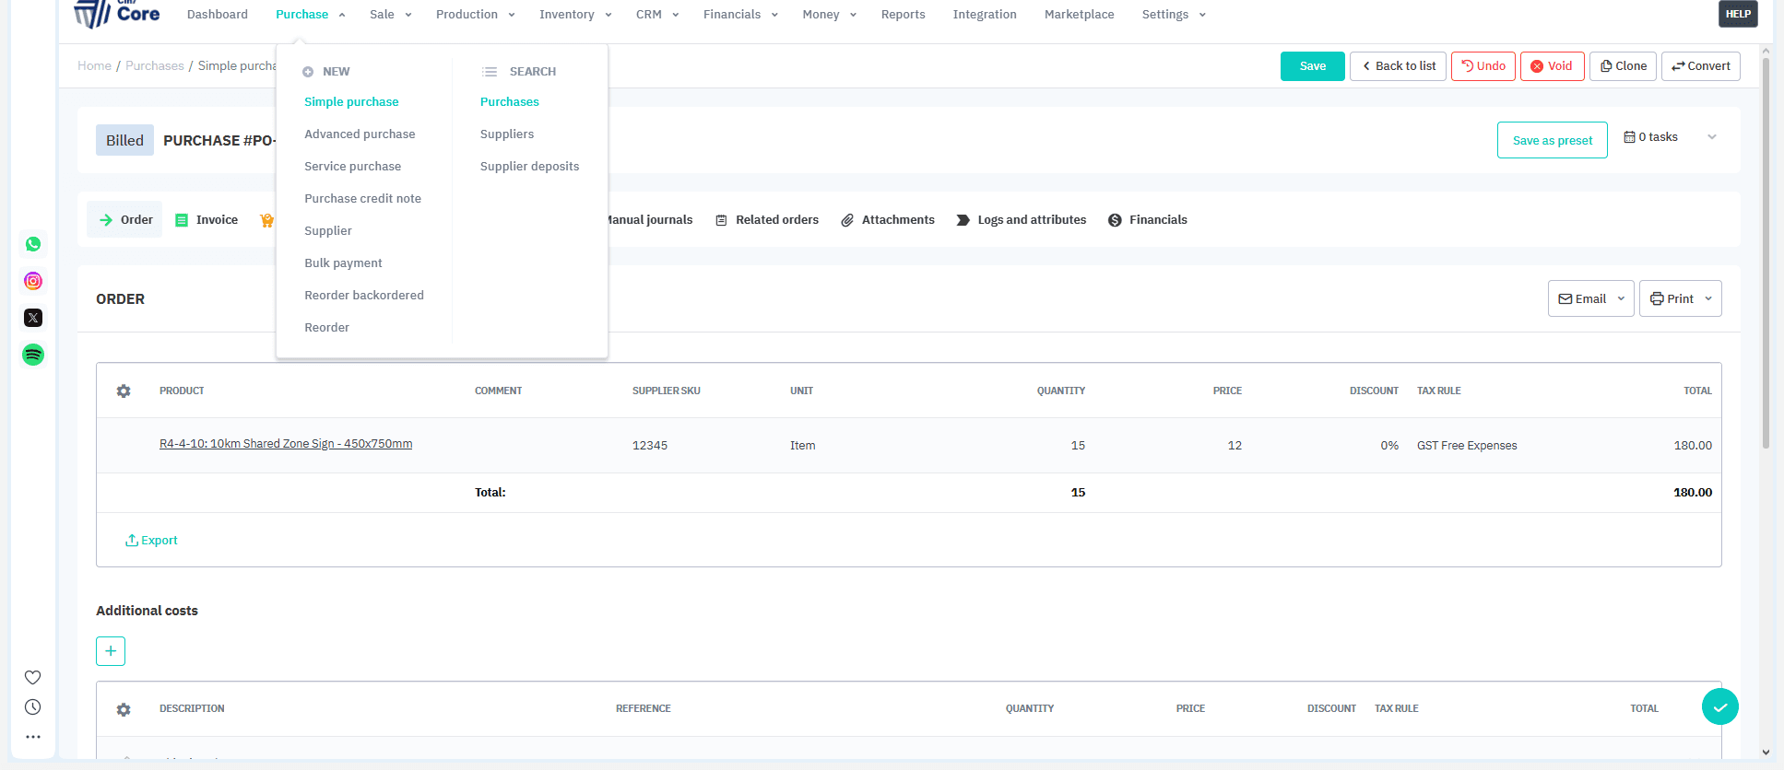
Task: Open Integration page
Action: tap(985, 15)
